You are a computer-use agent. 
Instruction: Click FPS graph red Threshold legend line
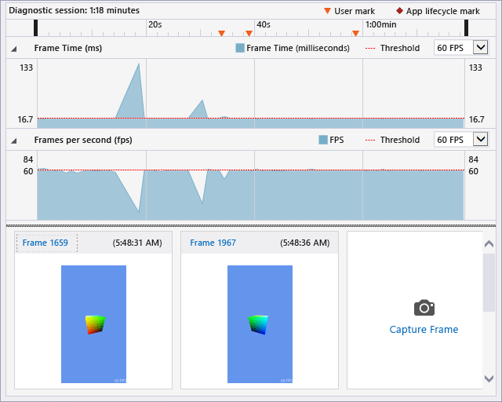(370, 140)
